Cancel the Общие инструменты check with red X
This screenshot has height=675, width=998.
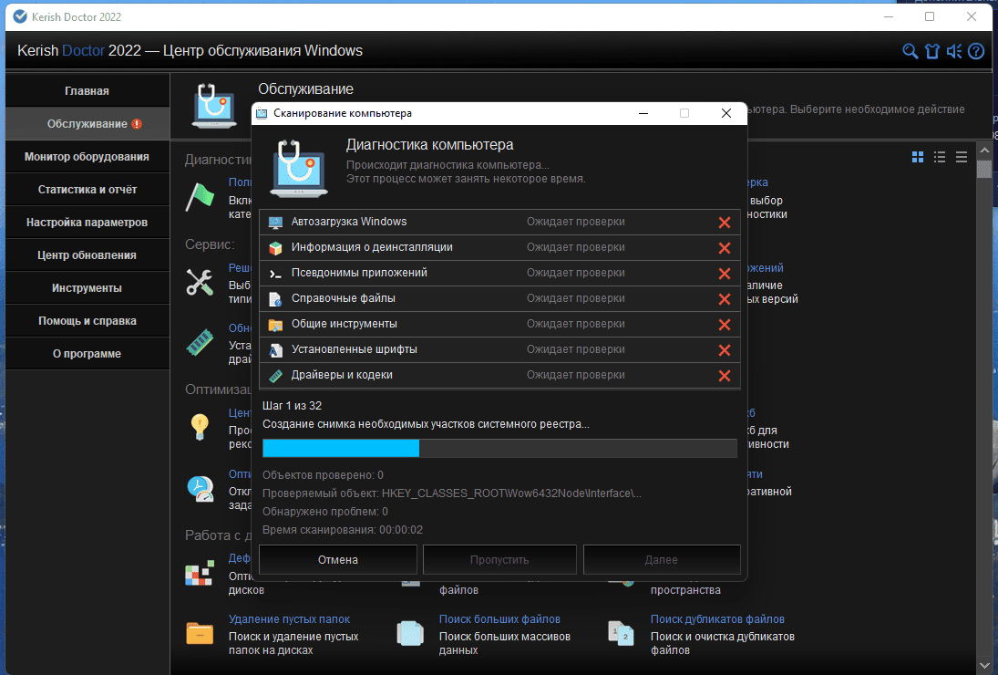[725, 324]
